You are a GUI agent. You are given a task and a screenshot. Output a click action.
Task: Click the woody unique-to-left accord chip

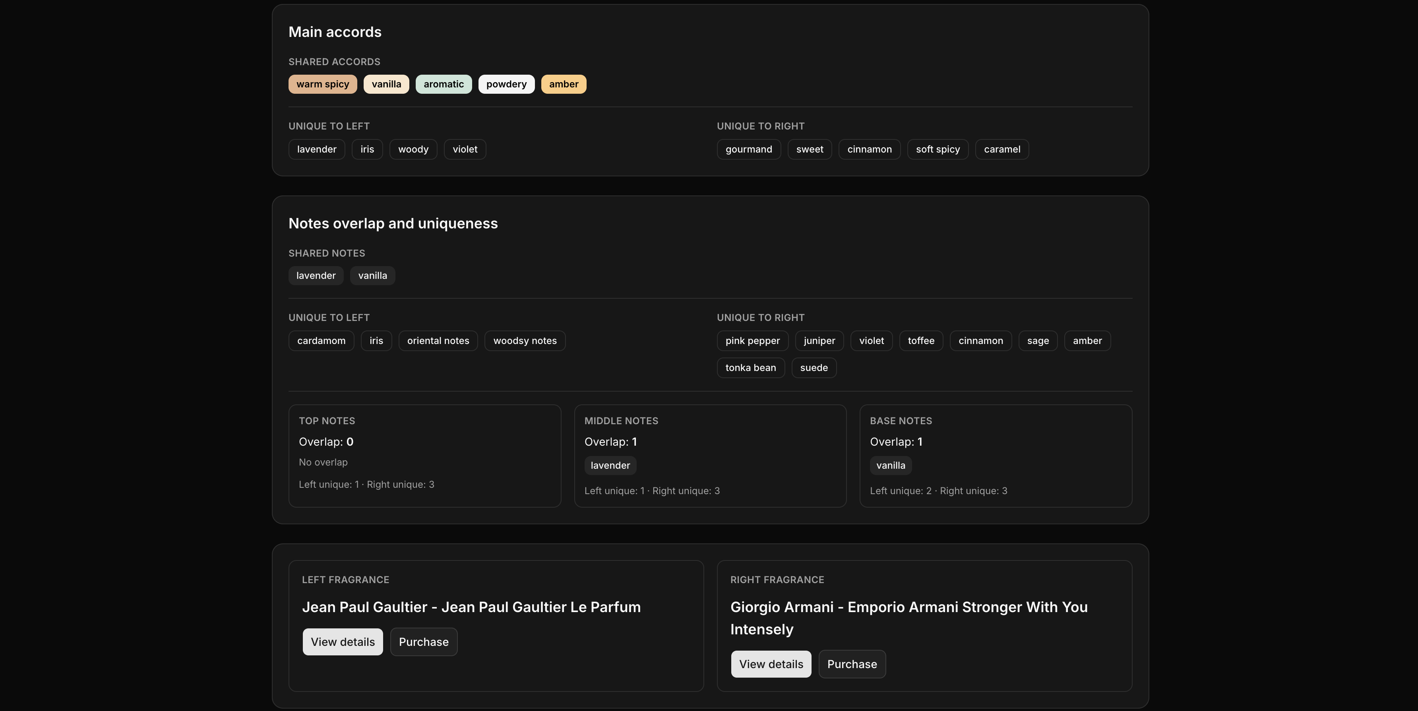(x=413, y=149)
